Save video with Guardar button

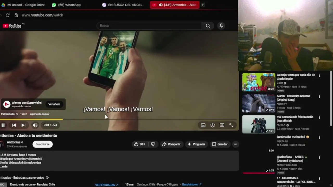click(x=220, y=144)
